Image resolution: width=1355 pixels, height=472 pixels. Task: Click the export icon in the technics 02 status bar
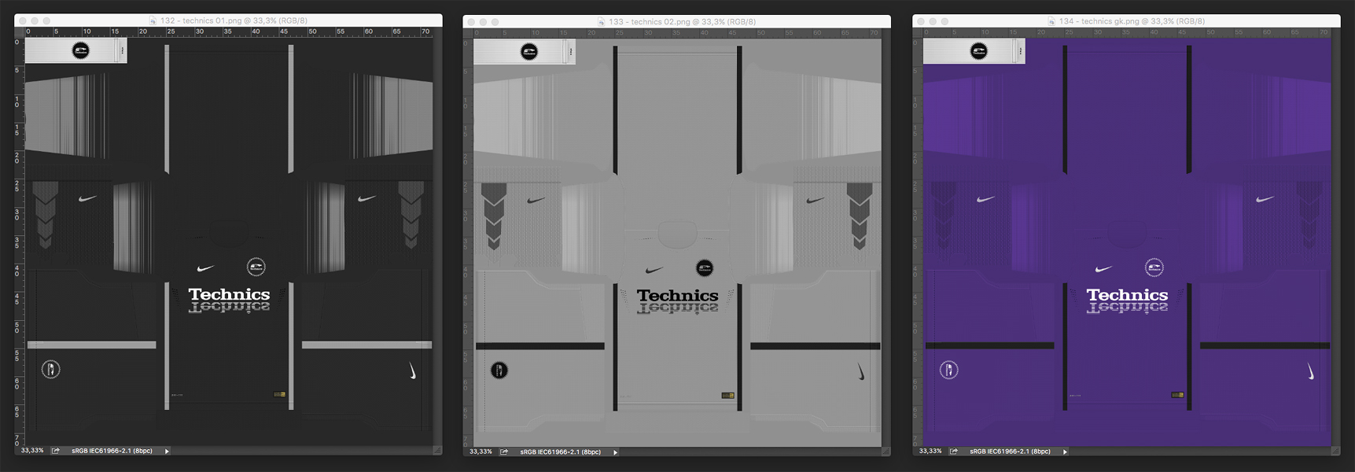(x=504, y=452)
